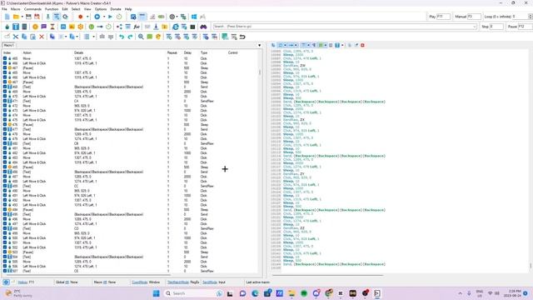The height and width of the screenshot is (300, 533).
Task: Expand the Play options dropdown arrow
Action: [x=104, y=17]
